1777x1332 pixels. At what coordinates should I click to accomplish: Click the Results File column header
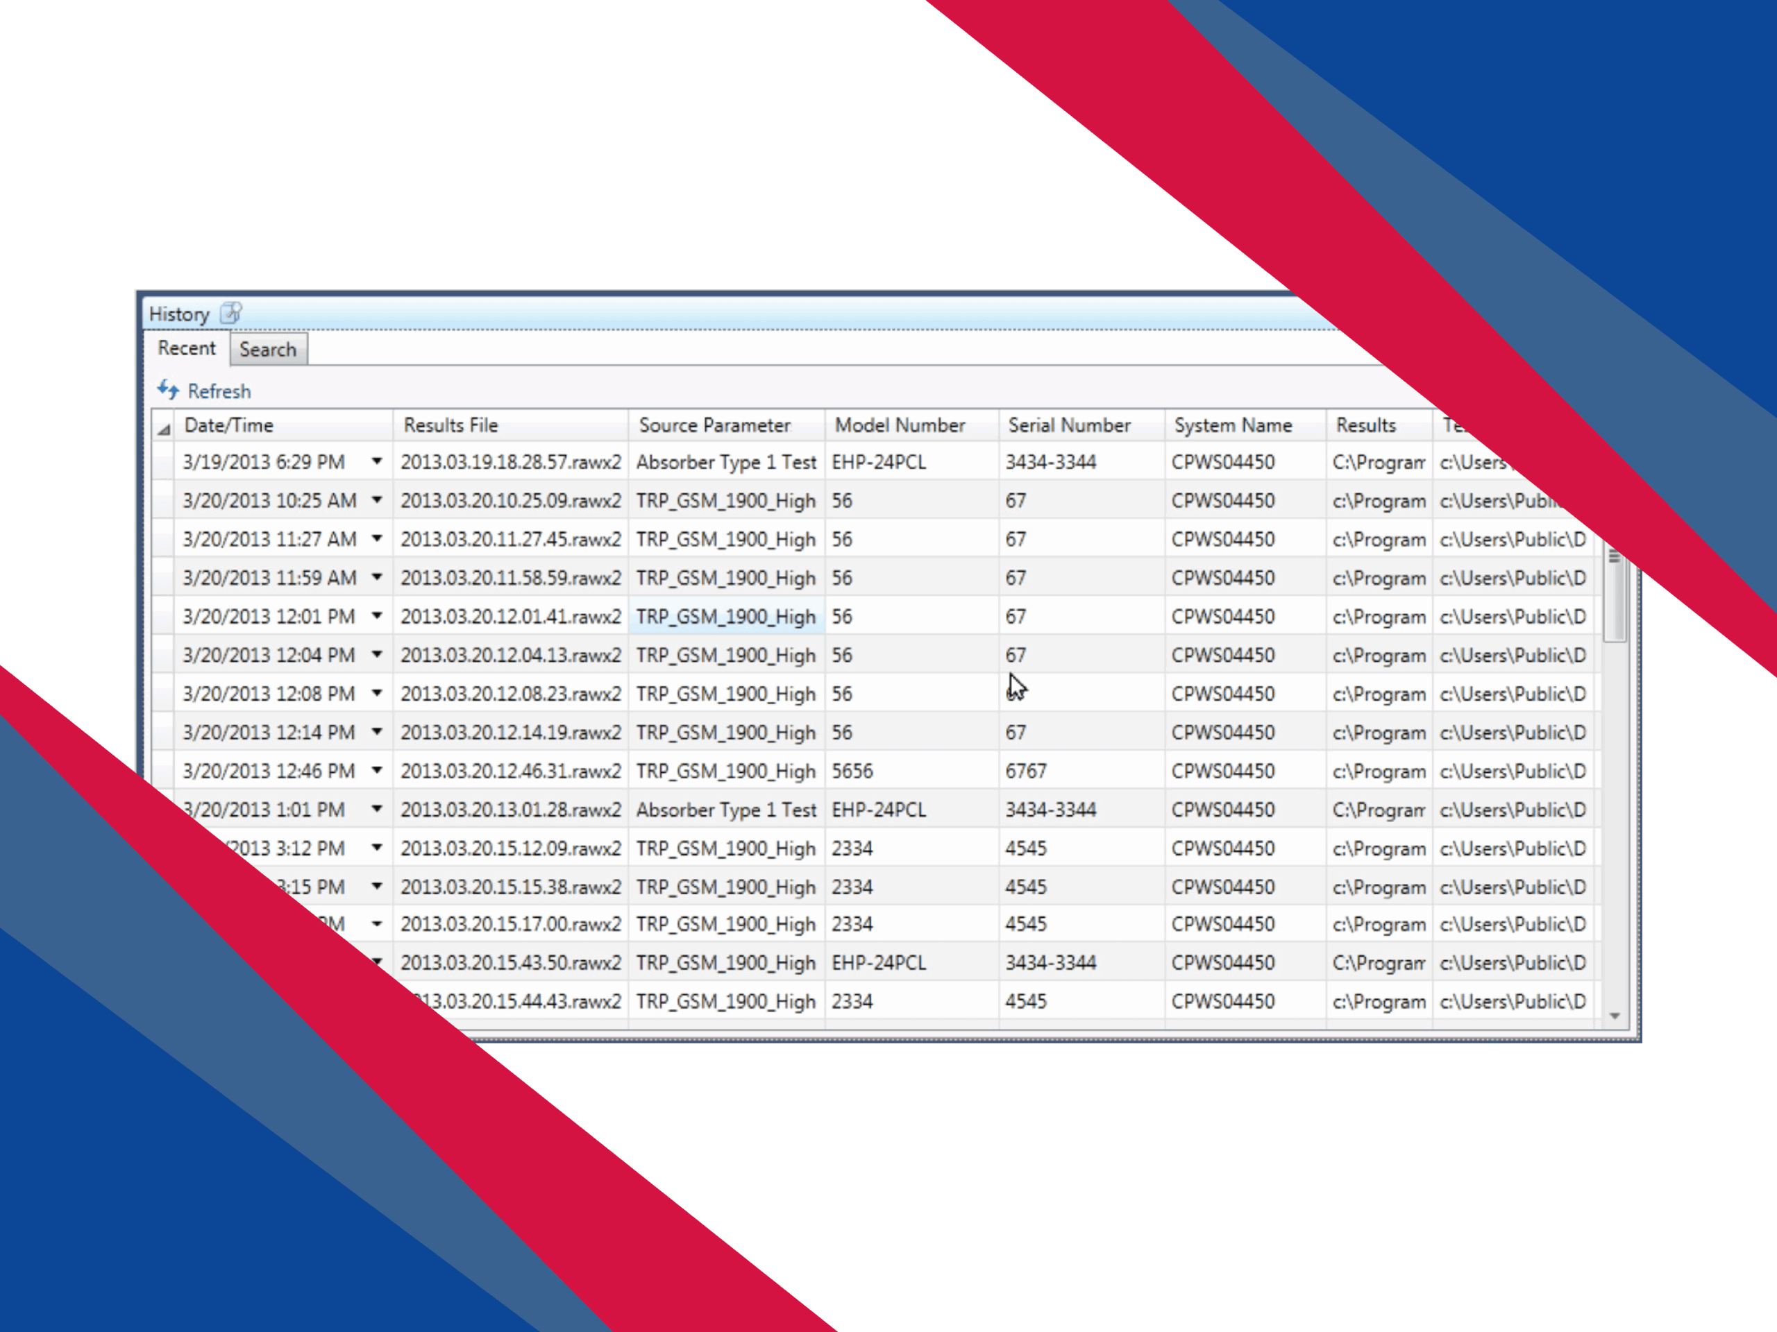tap(450, 425)
